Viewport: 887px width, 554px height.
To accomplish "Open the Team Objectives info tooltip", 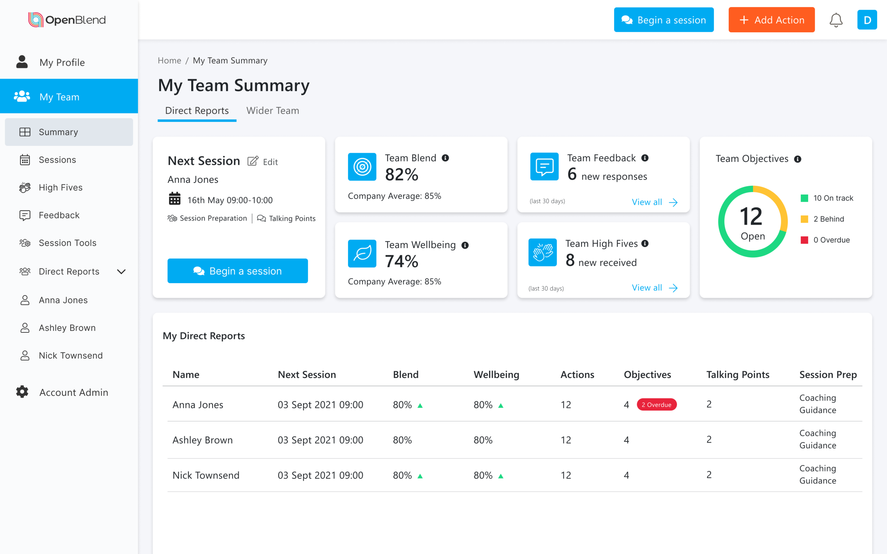I will 798,158.
